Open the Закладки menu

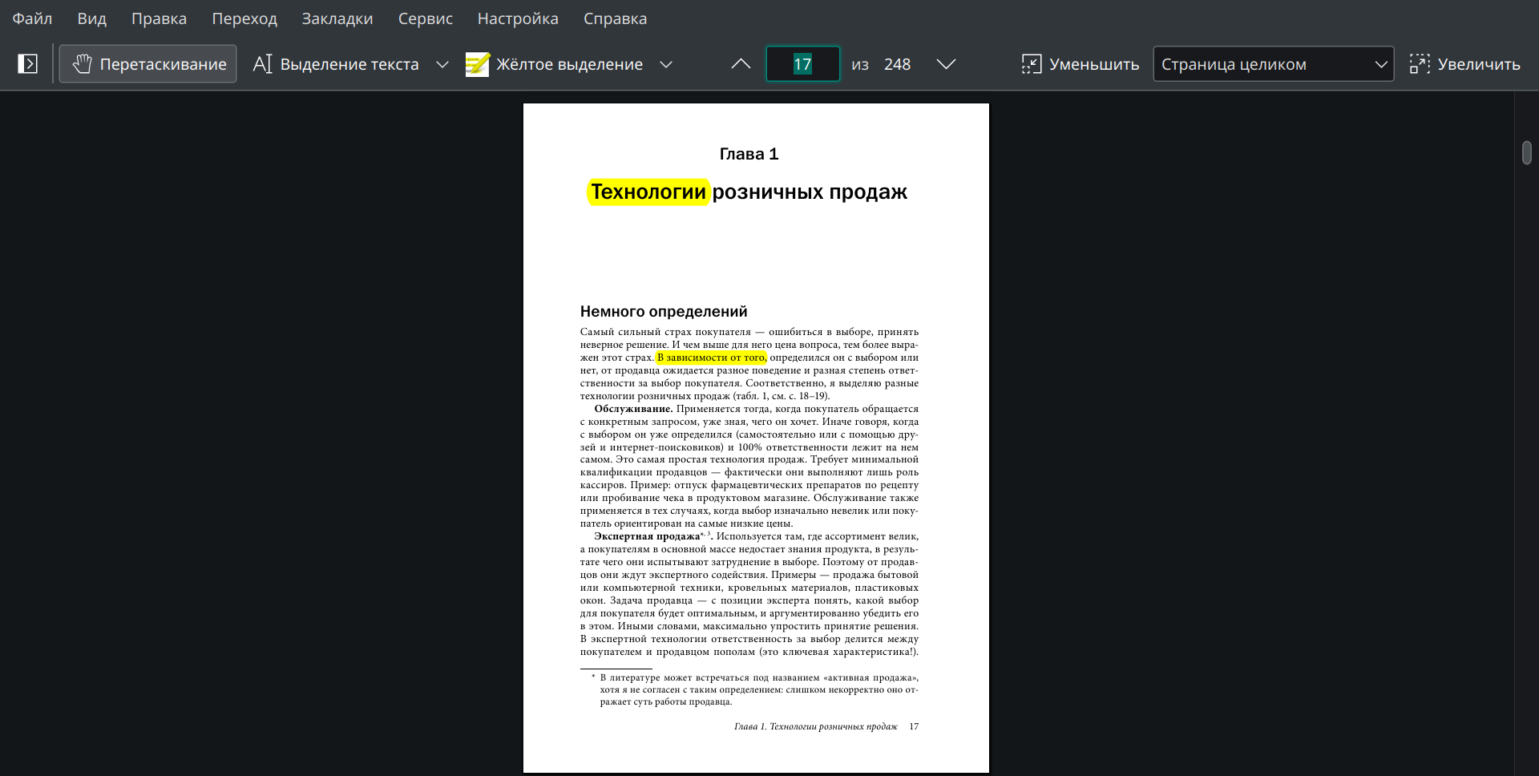click(337, 18)
